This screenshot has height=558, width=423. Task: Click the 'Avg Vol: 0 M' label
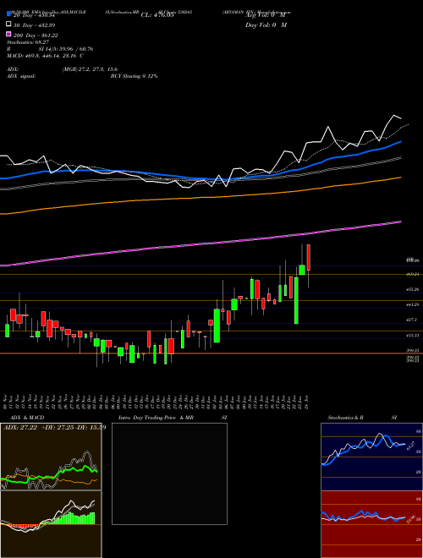point(265,15)
